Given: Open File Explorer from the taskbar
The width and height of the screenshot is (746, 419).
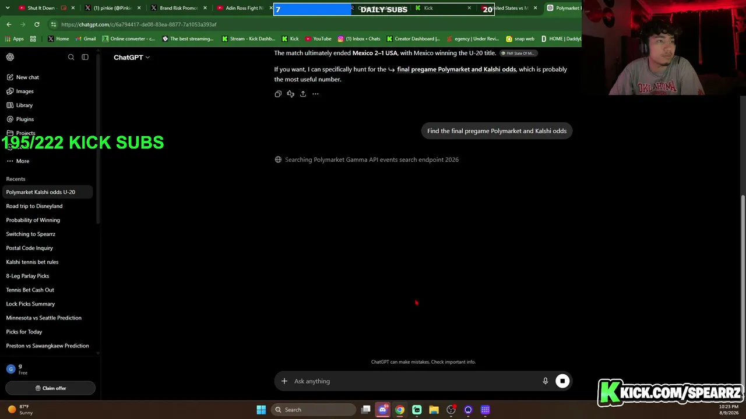Looking at the screenshot, I should 434,410.
